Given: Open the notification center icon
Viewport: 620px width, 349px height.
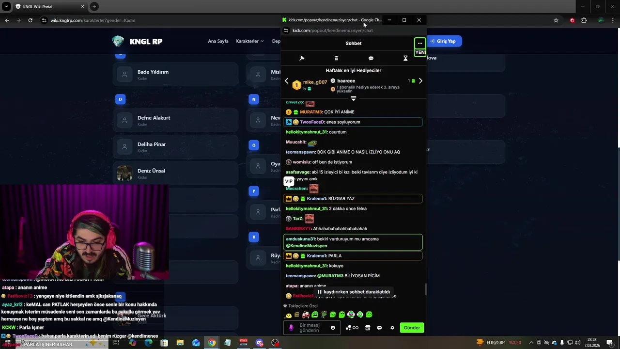Looking at the screenshot, I should click(x=610, y=343).
